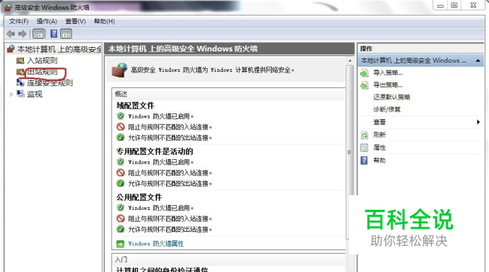Click red block icon under 公用配置文件
Viewport: 489px width, 272px height.
tap(120, 218)
